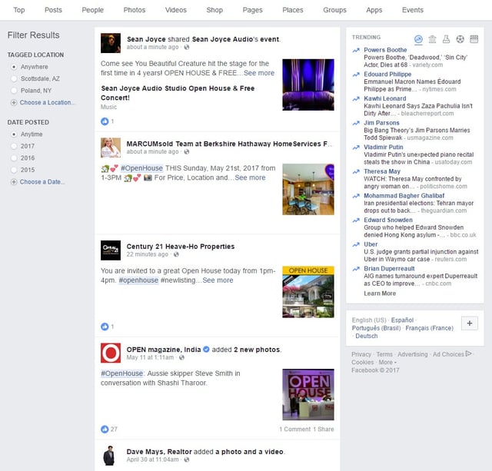Switch to People tab

(x=92, y=10)
